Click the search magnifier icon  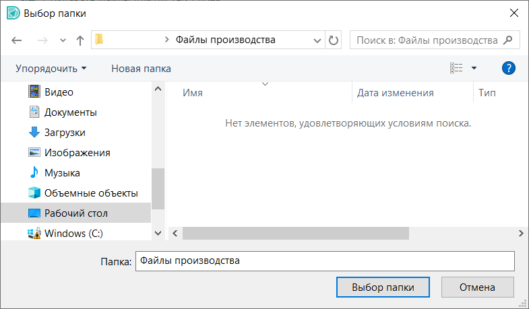coord(509,40)
